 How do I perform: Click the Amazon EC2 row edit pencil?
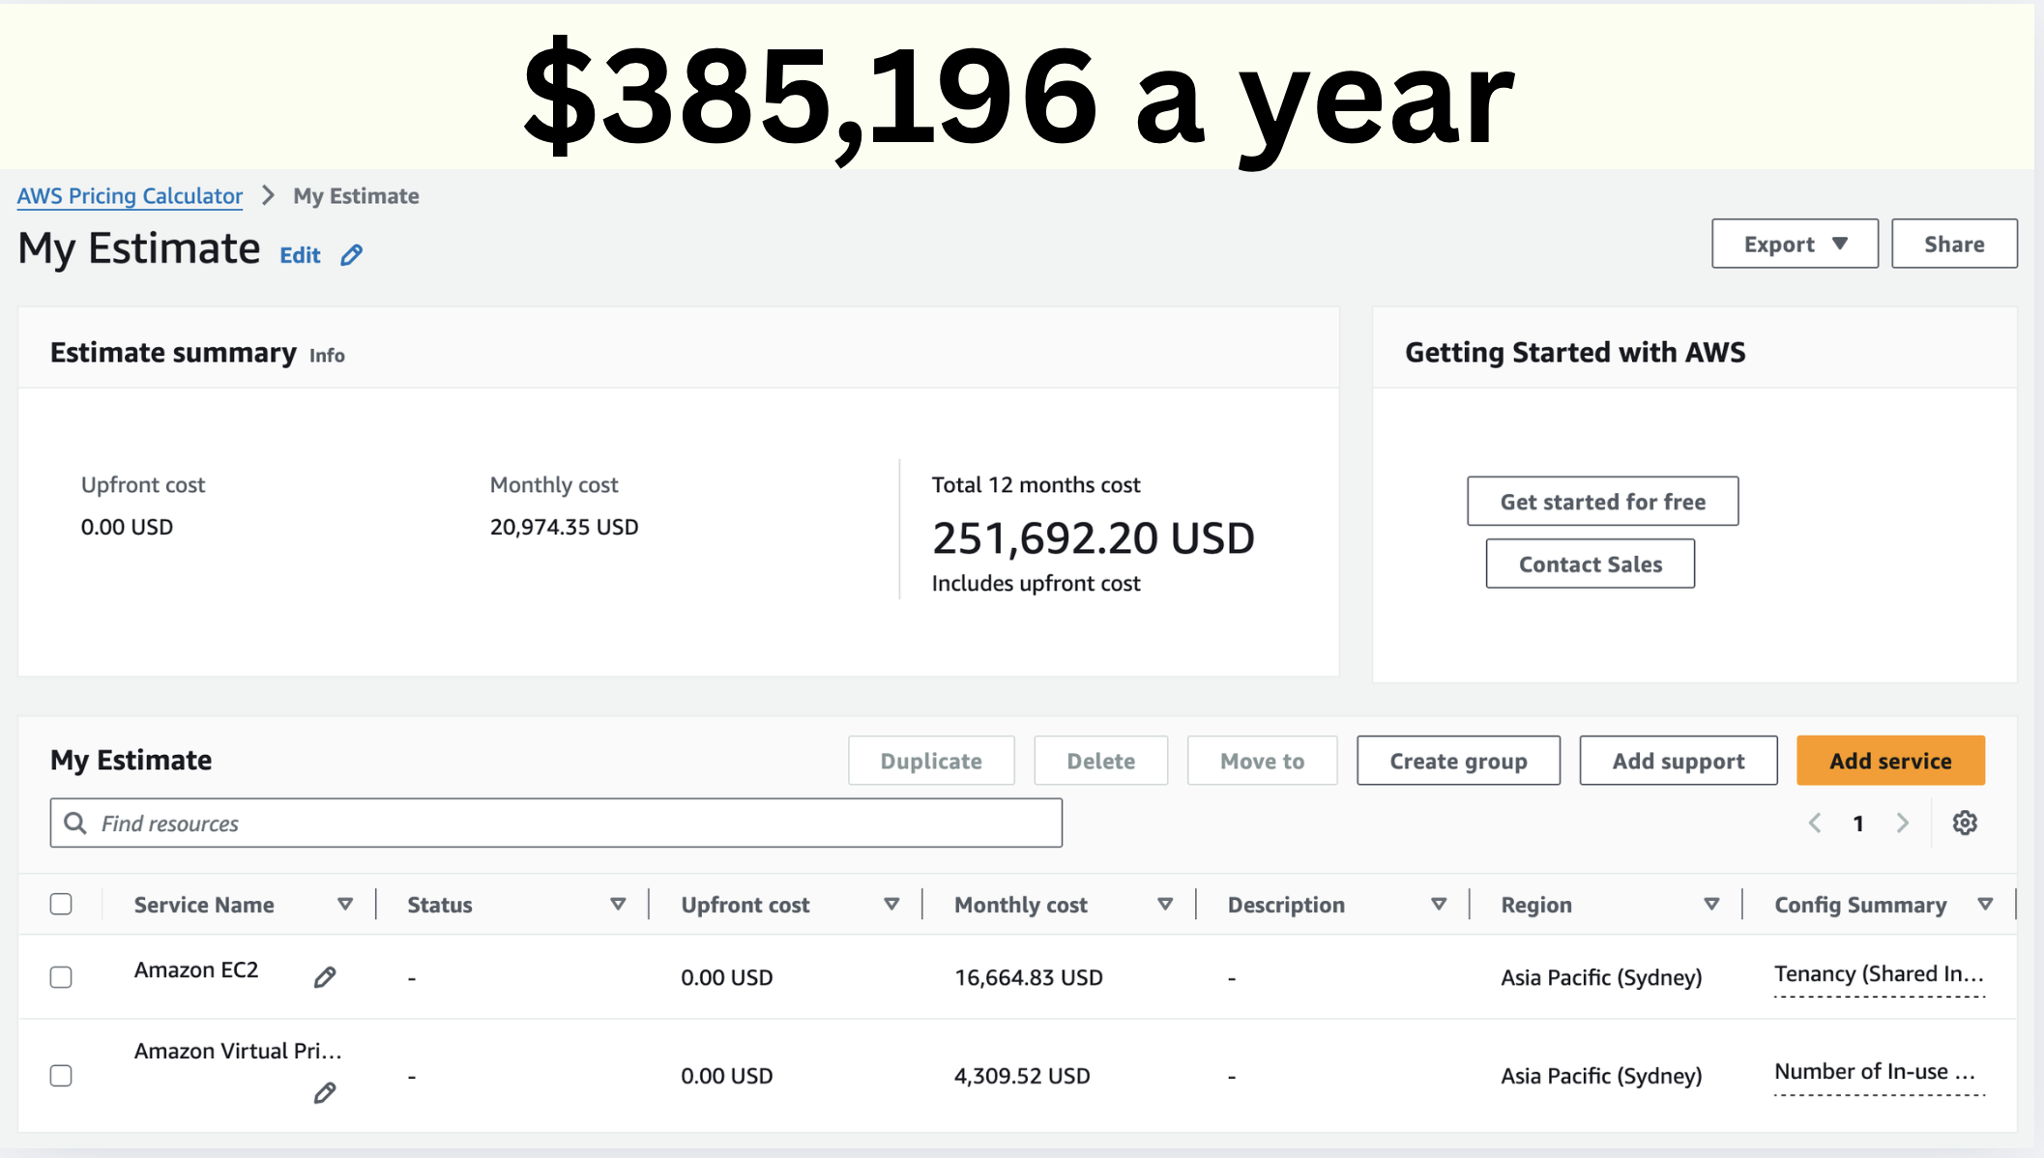pyautogui.click(x=325, y=977)
